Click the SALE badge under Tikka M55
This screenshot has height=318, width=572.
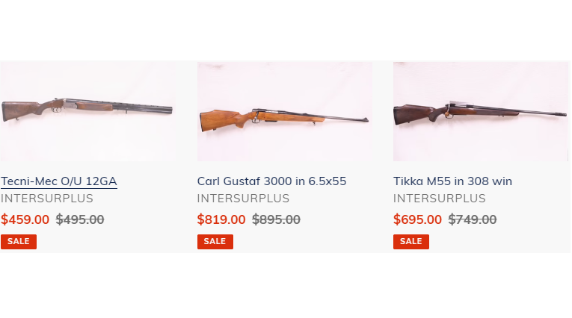coord(410,242)
